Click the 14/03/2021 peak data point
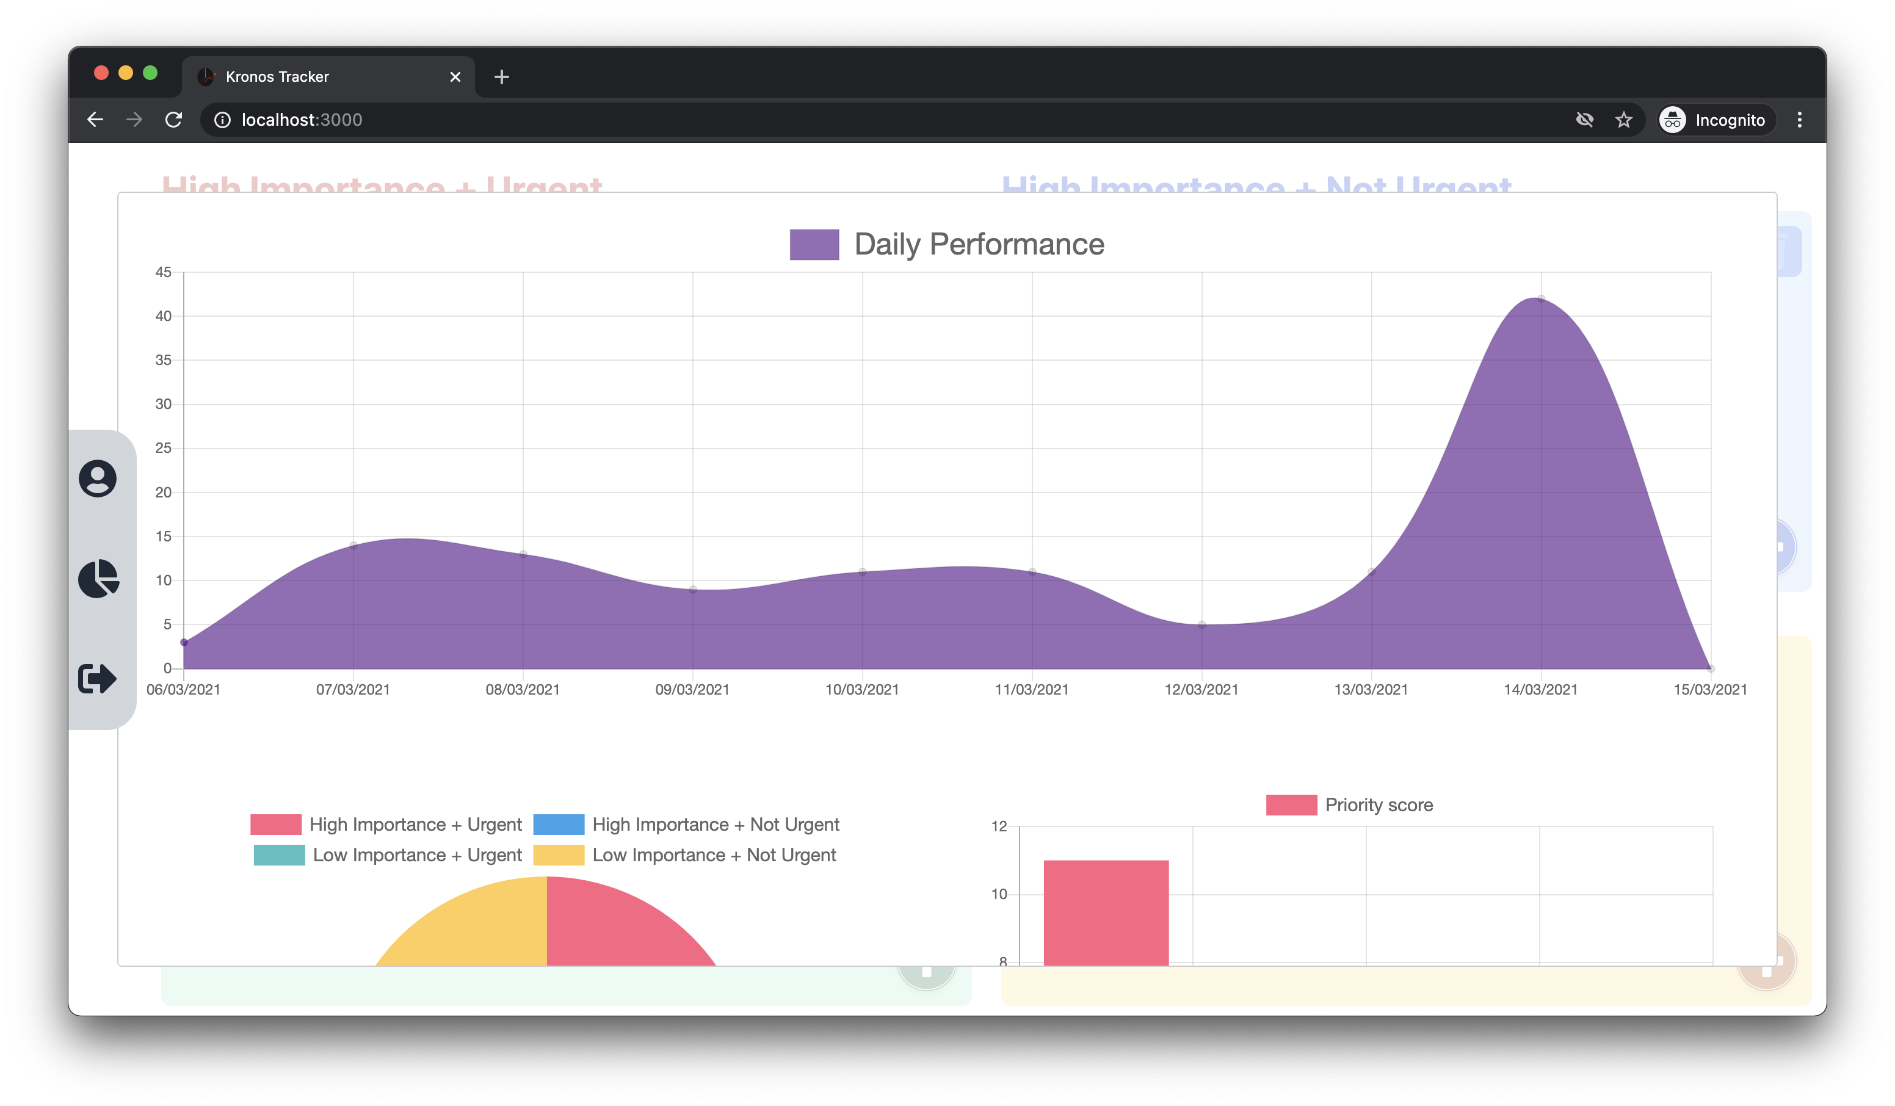The width and height of the screenshot is (1895, 1106). click(1541, 298)
